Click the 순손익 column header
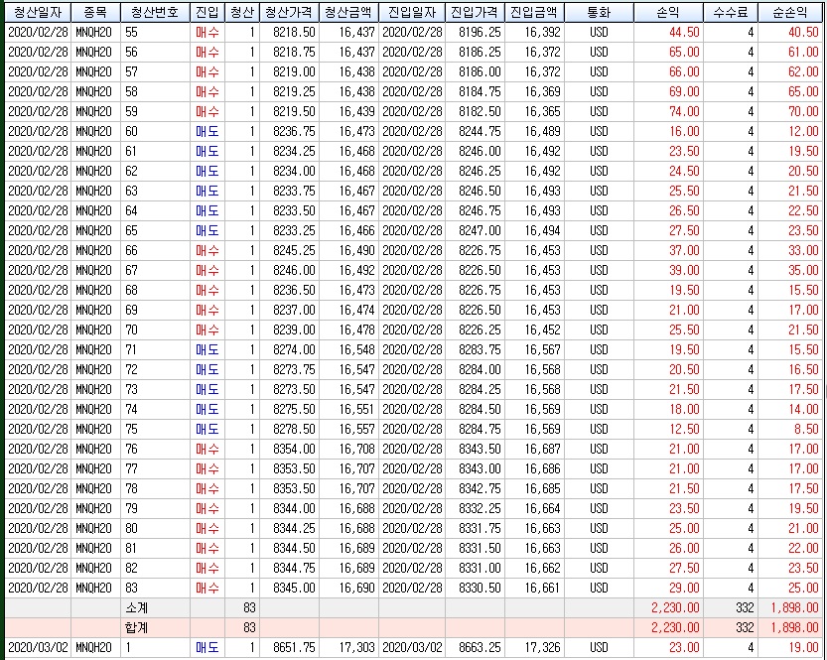The height and width of the screenshot is (660, 827). click(x=790, y=12)
